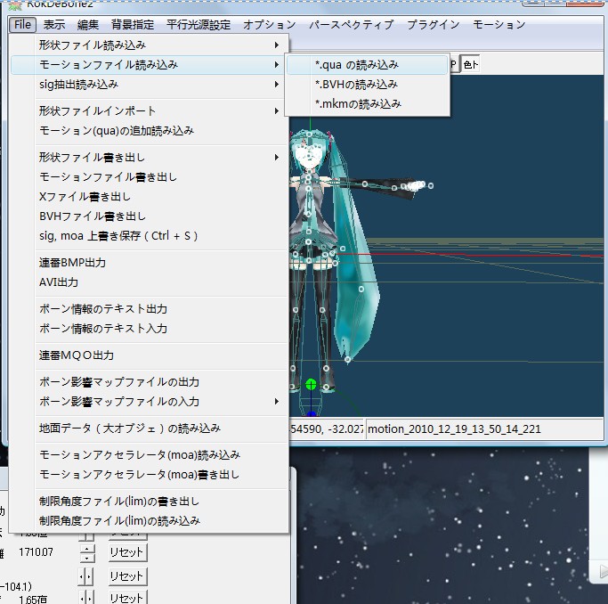Select the bone joint at the twin-tail tip
This screenshot has width=608, height=604.
(348, 360)
